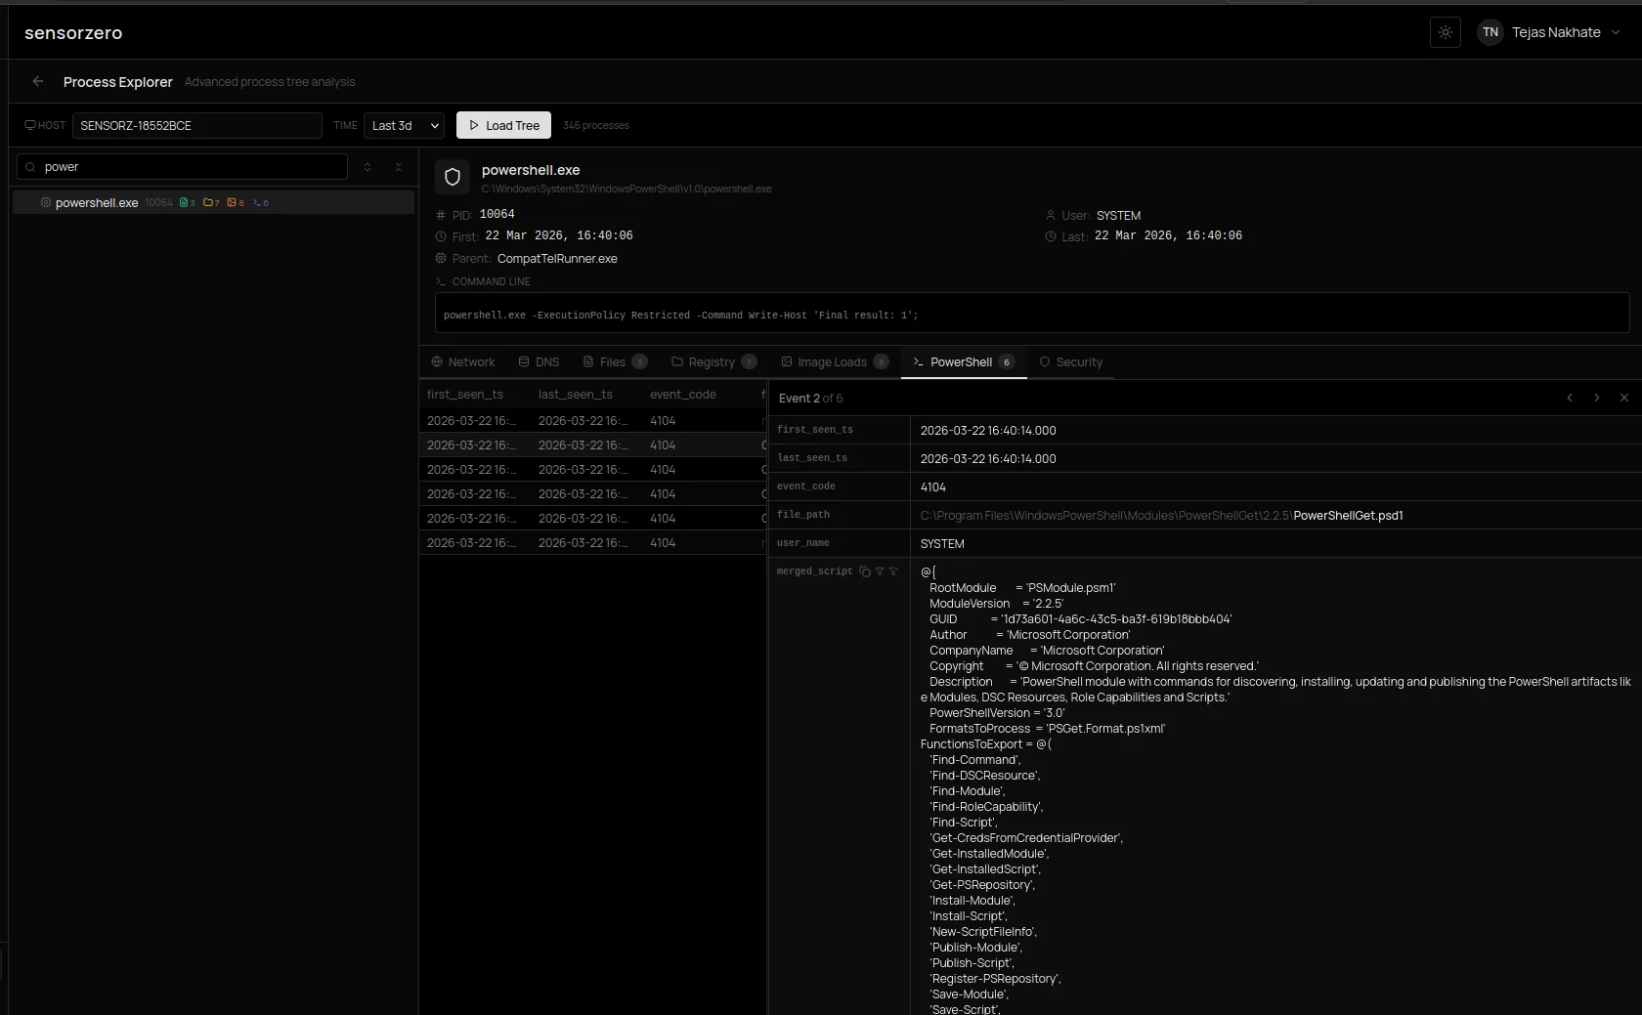This screenshot has height=1015, width=1642.
Task: Click the orange image loads badge showing 8
Action: click(x=236, y=202)
